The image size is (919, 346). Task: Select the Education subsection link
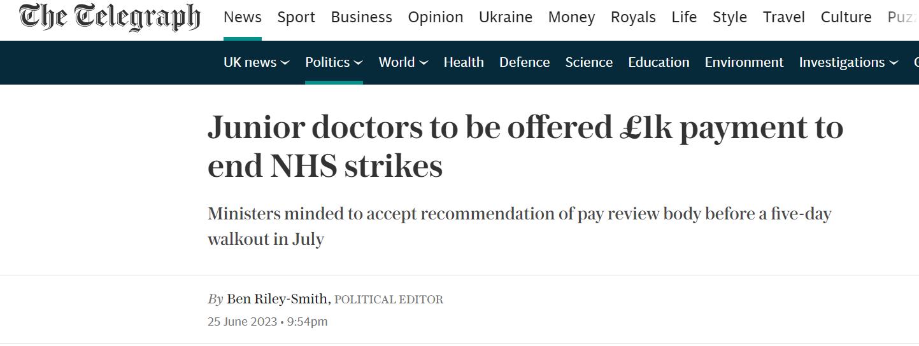pyautogui.click(x=659, y=62)
